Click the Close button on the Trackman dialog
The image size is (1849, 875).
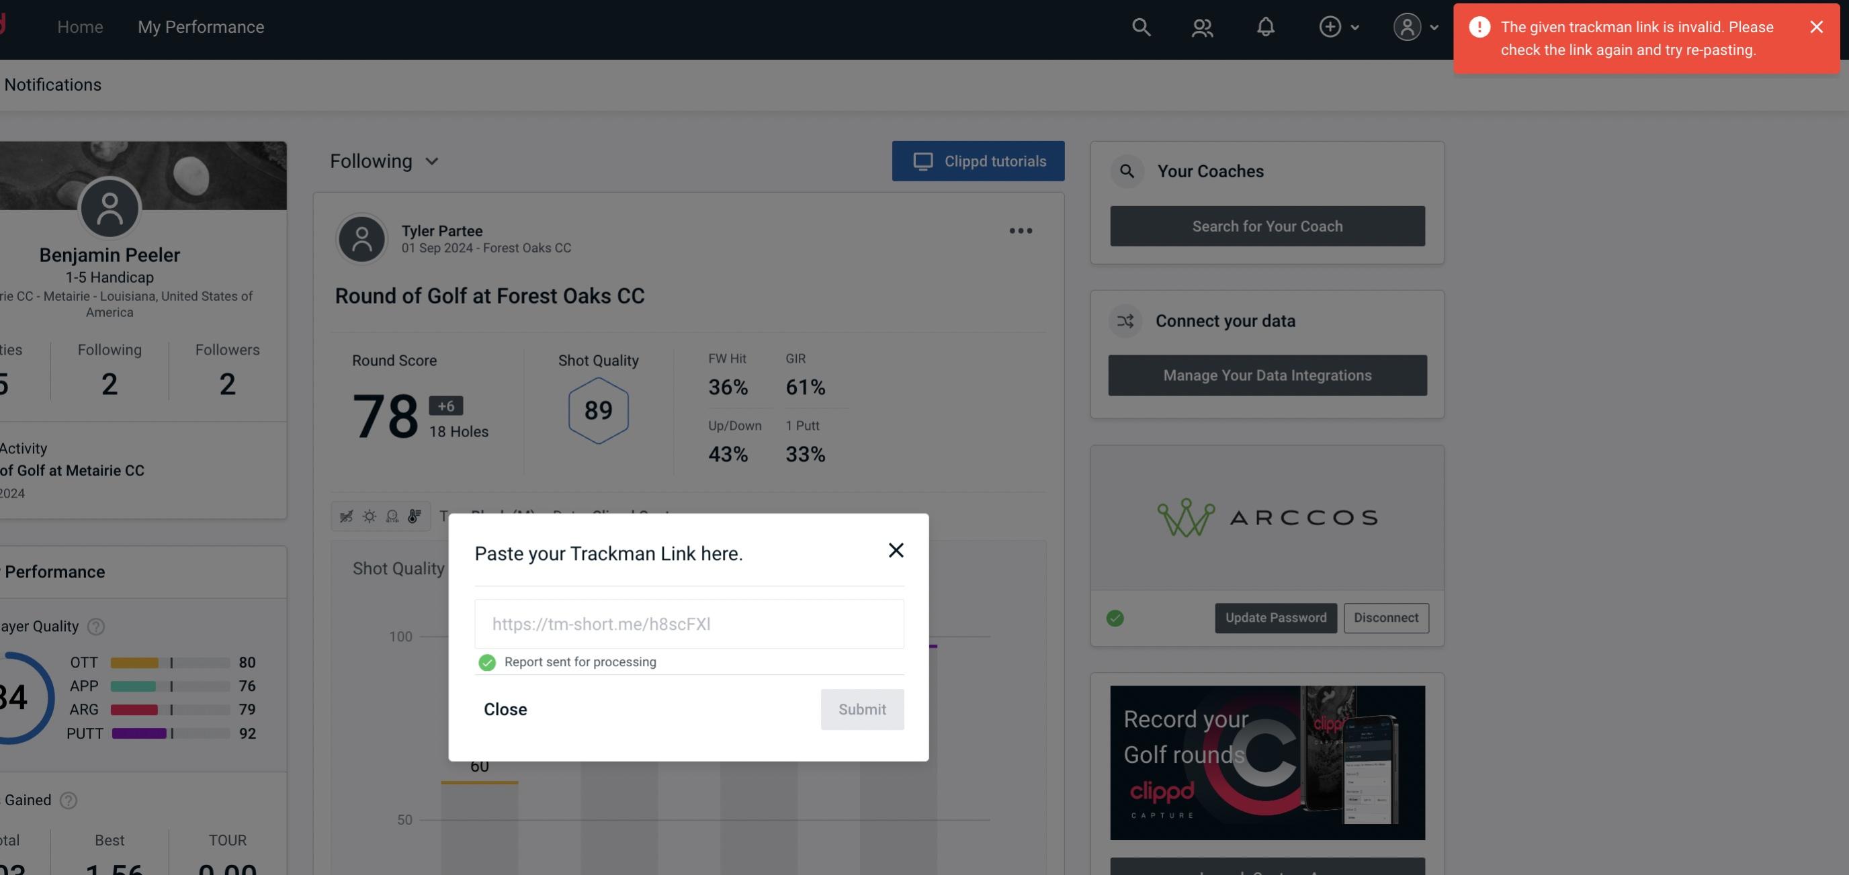point(506,708)
